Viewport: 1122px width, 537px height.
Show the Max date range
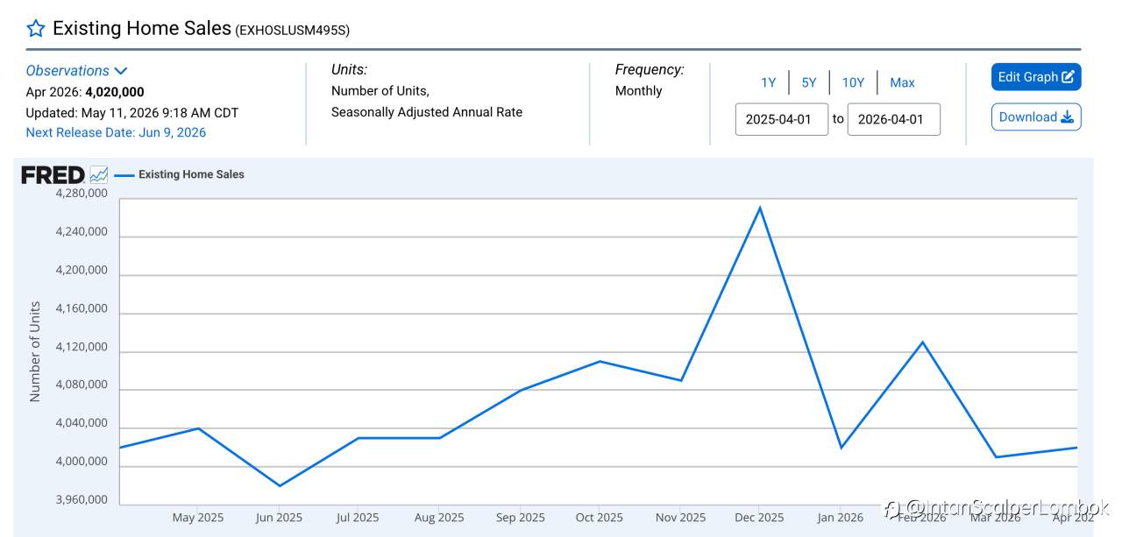click(x=902, y=82)
